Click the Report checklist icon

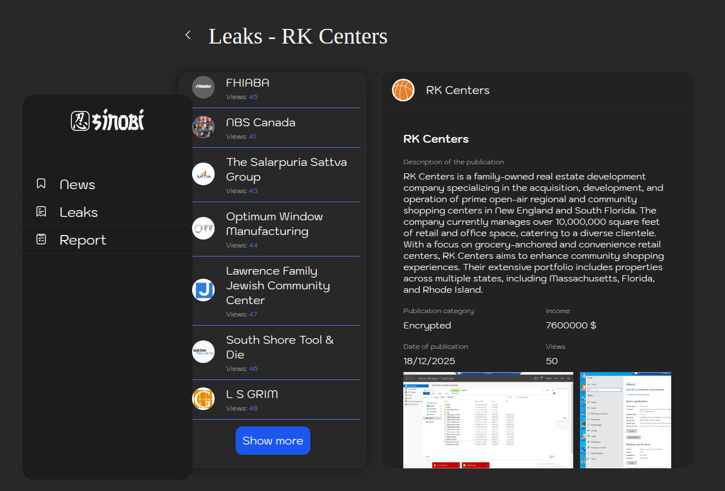[41, 240]
